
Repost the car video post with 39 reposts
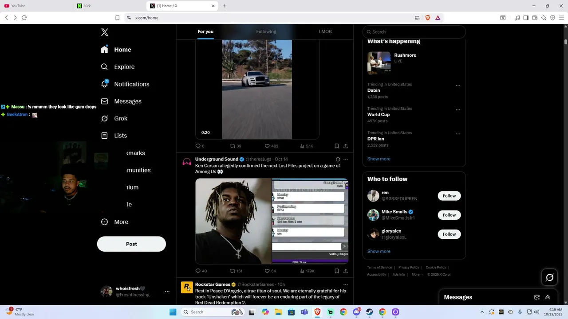[233, 146]
